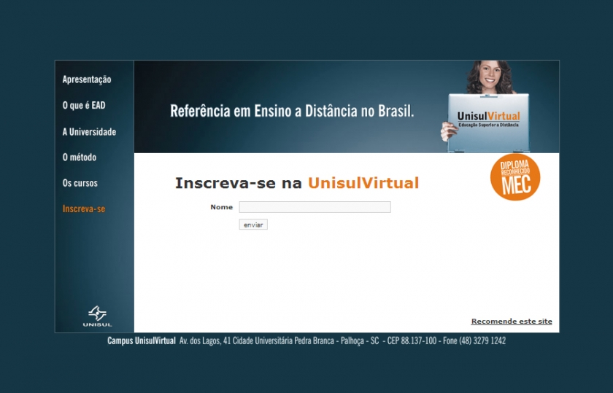Go to A Universidade section

[89, 132]
